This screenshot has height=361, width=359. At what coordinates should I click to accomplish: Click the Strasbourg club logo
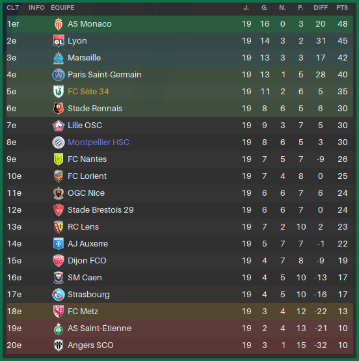coord(59,295)
